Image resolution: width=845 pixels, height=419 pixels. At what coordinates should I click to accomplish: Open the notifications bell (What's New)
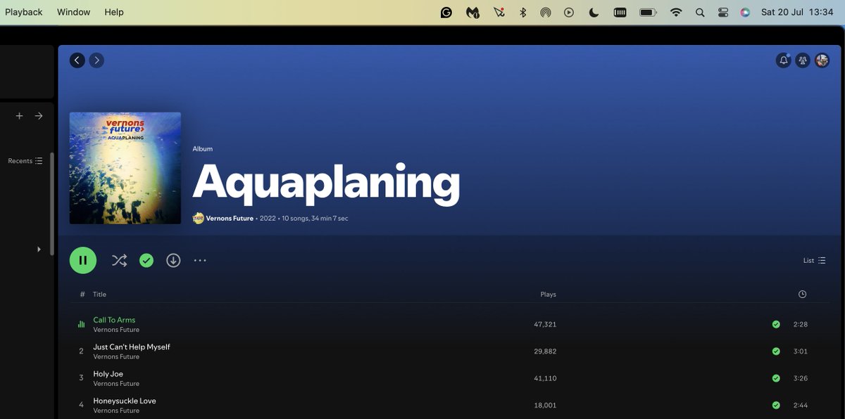[783, 60]
